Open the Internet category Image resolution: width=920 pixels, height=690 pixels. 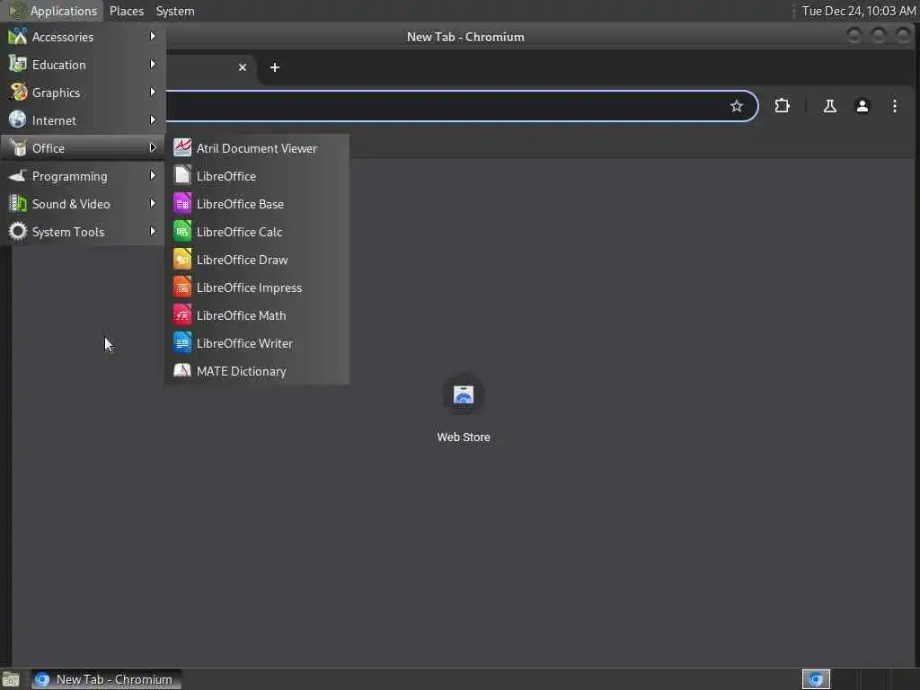(83, 120)
